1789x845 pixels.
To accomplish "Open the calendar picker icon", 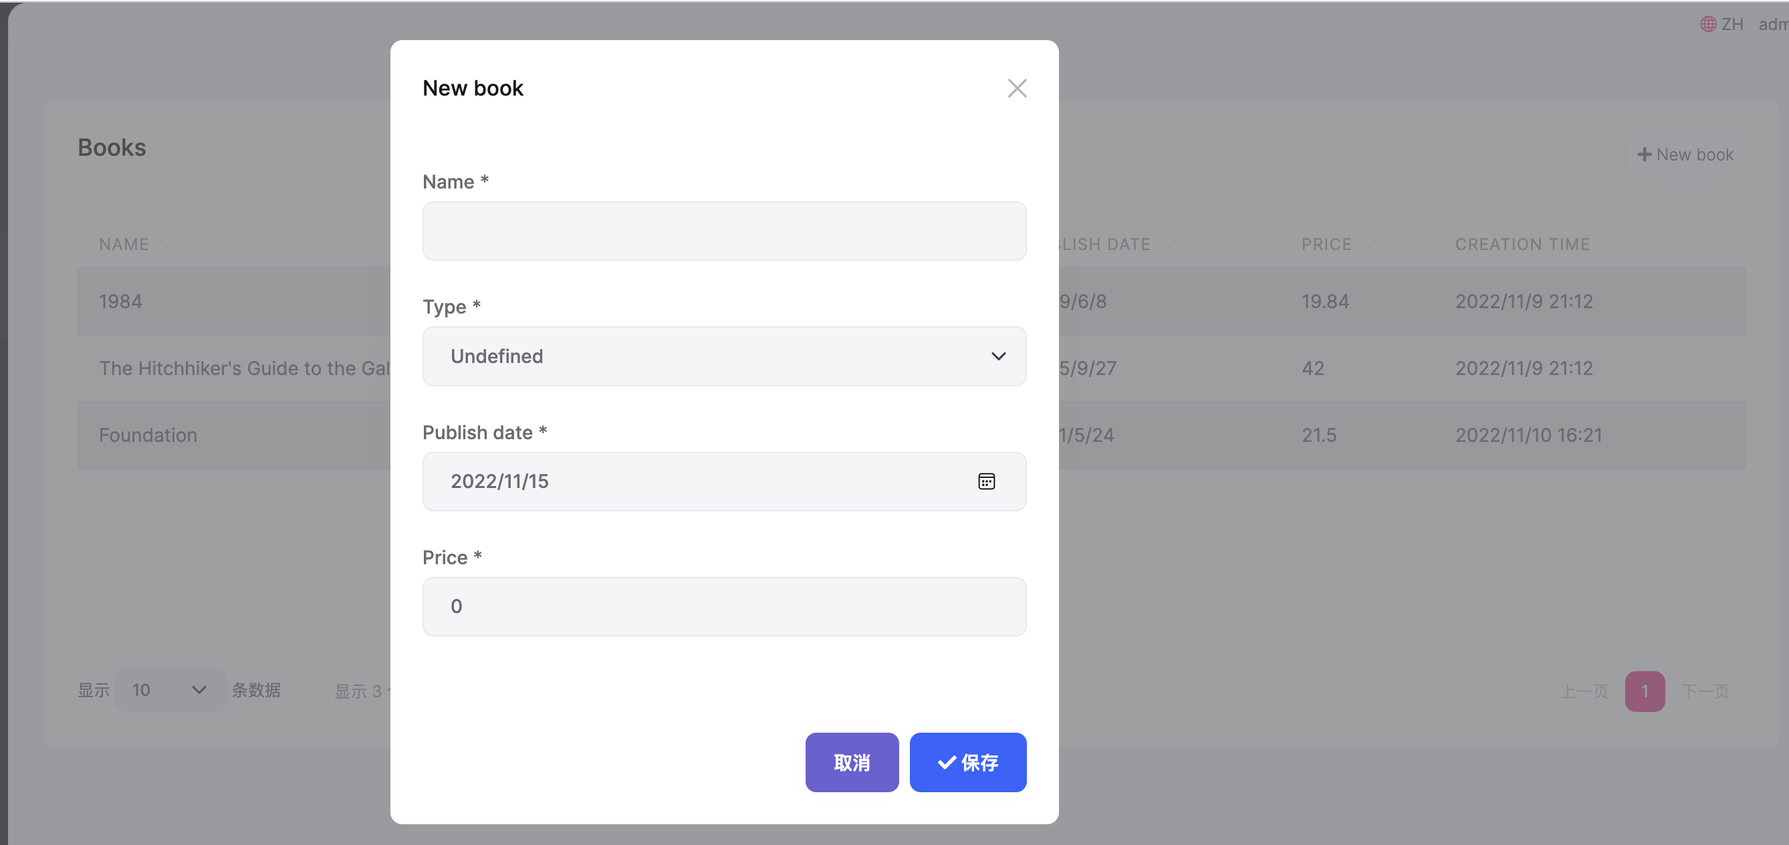I will click(x=986, y=481).
